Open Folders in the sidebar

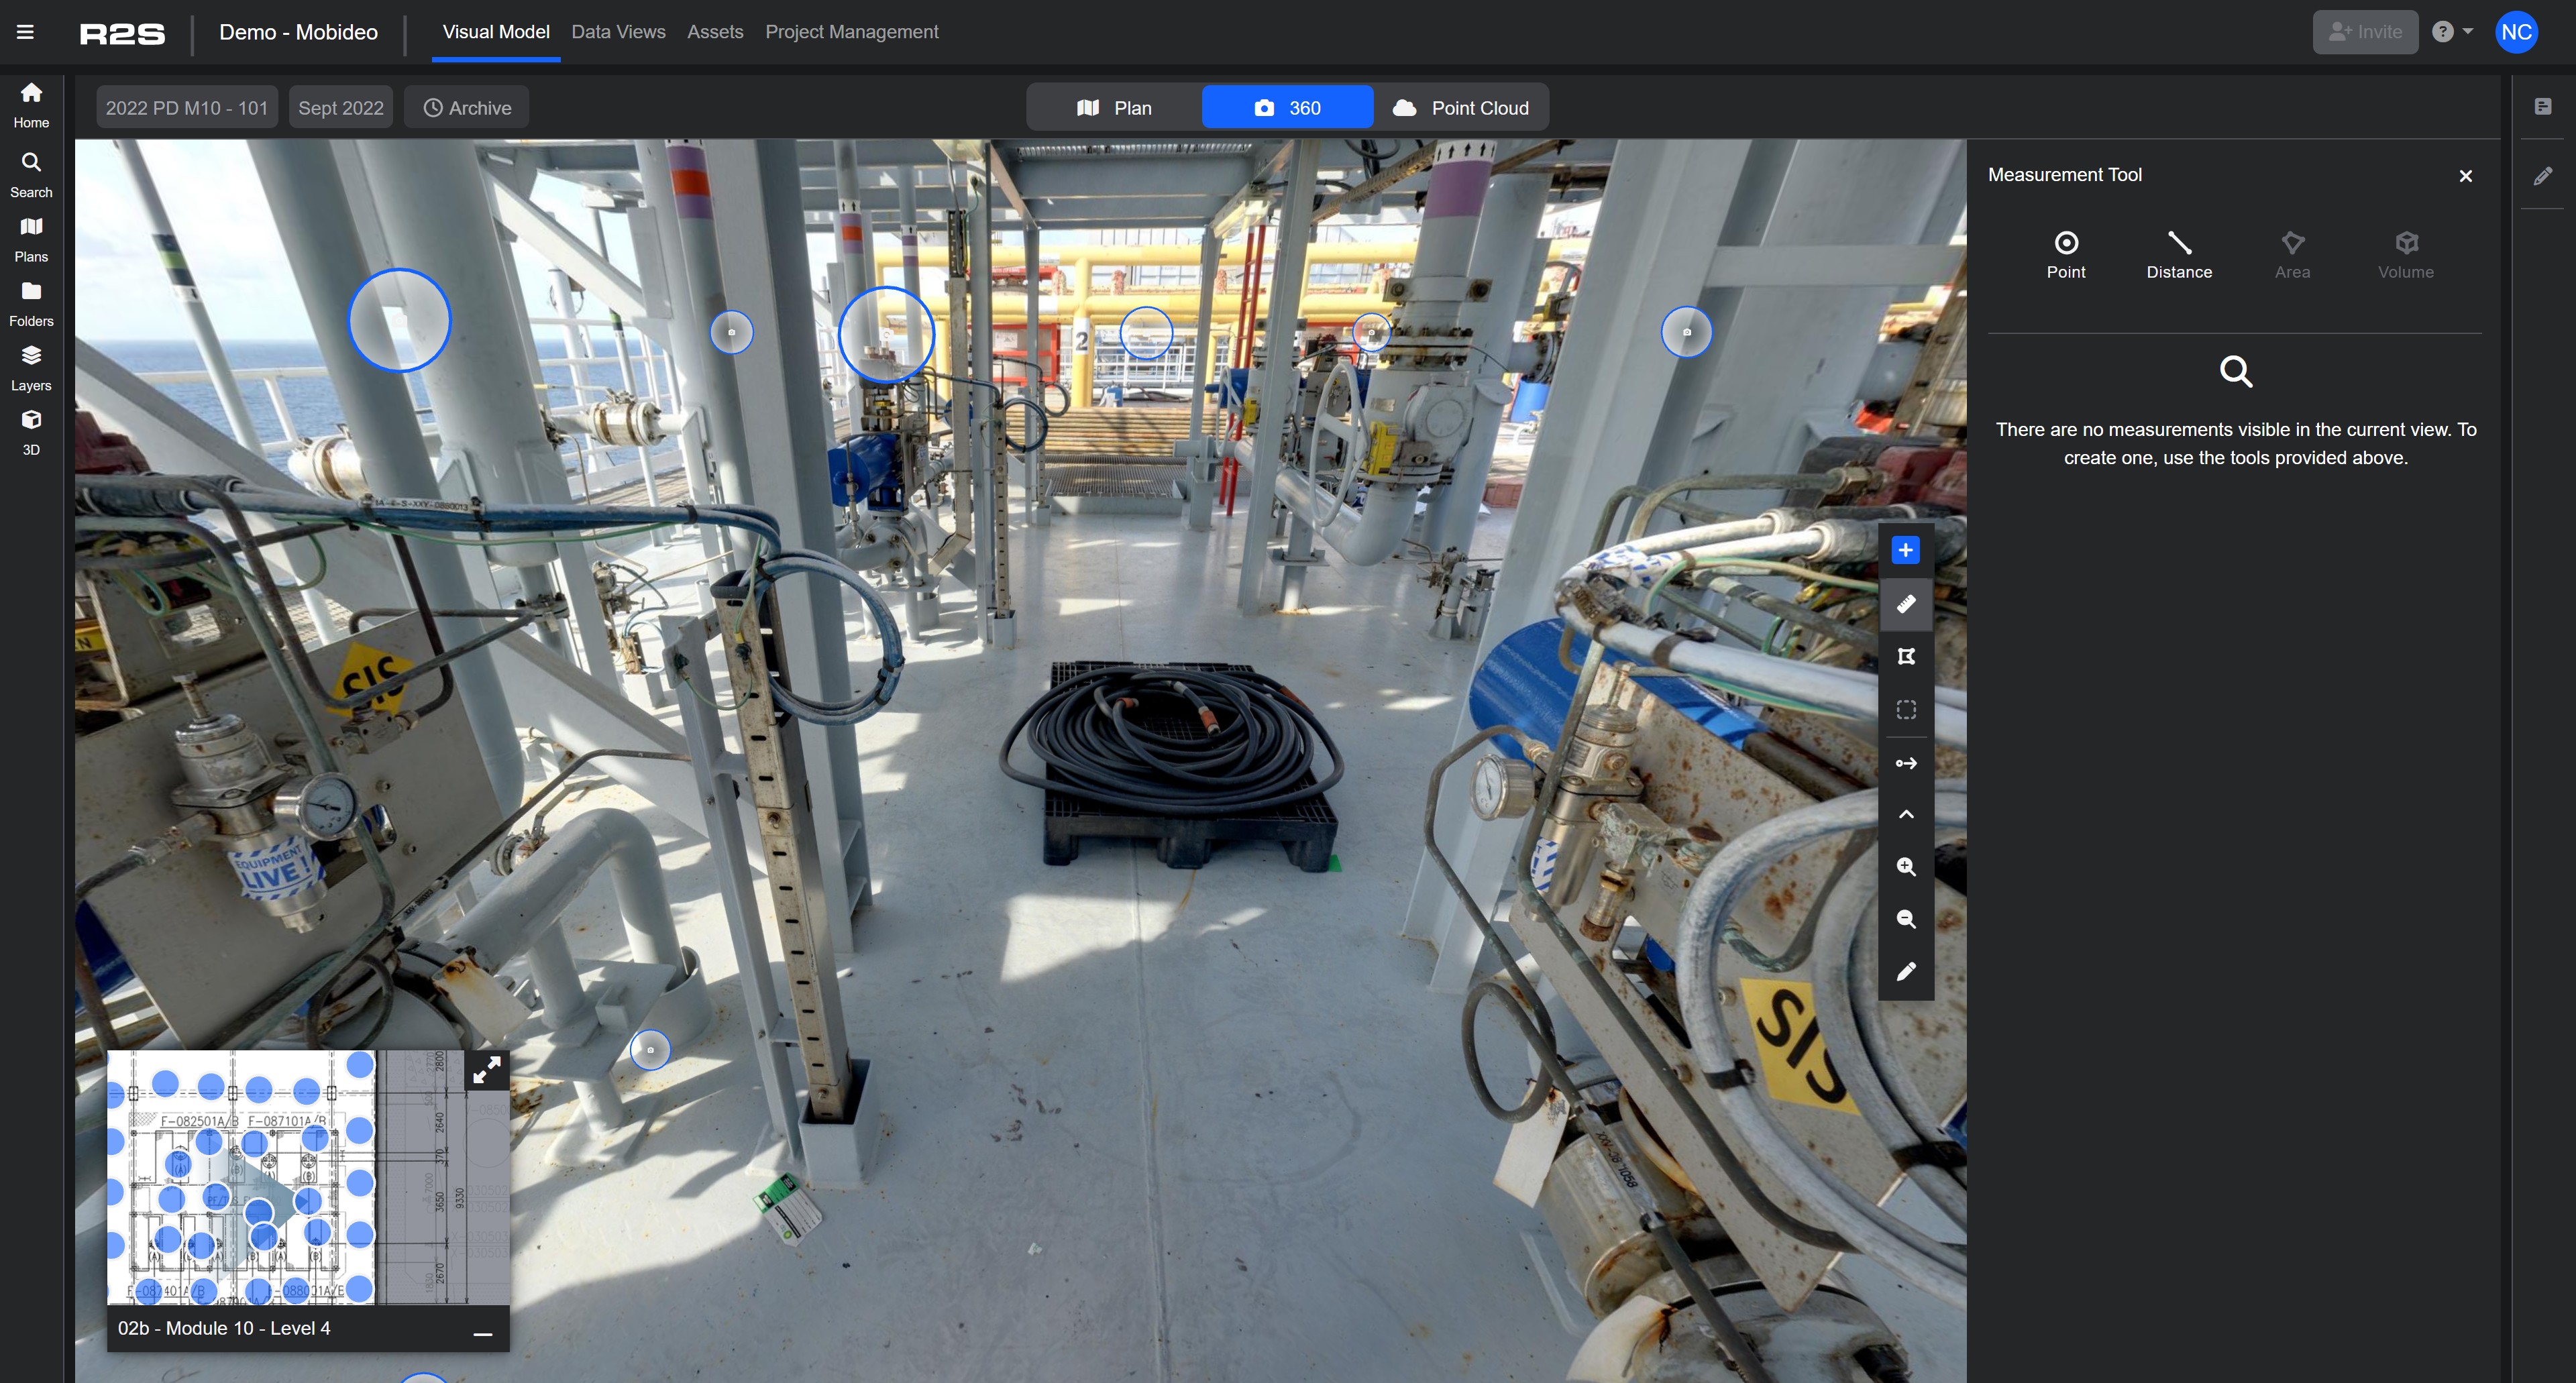click(x=31, y=304)
